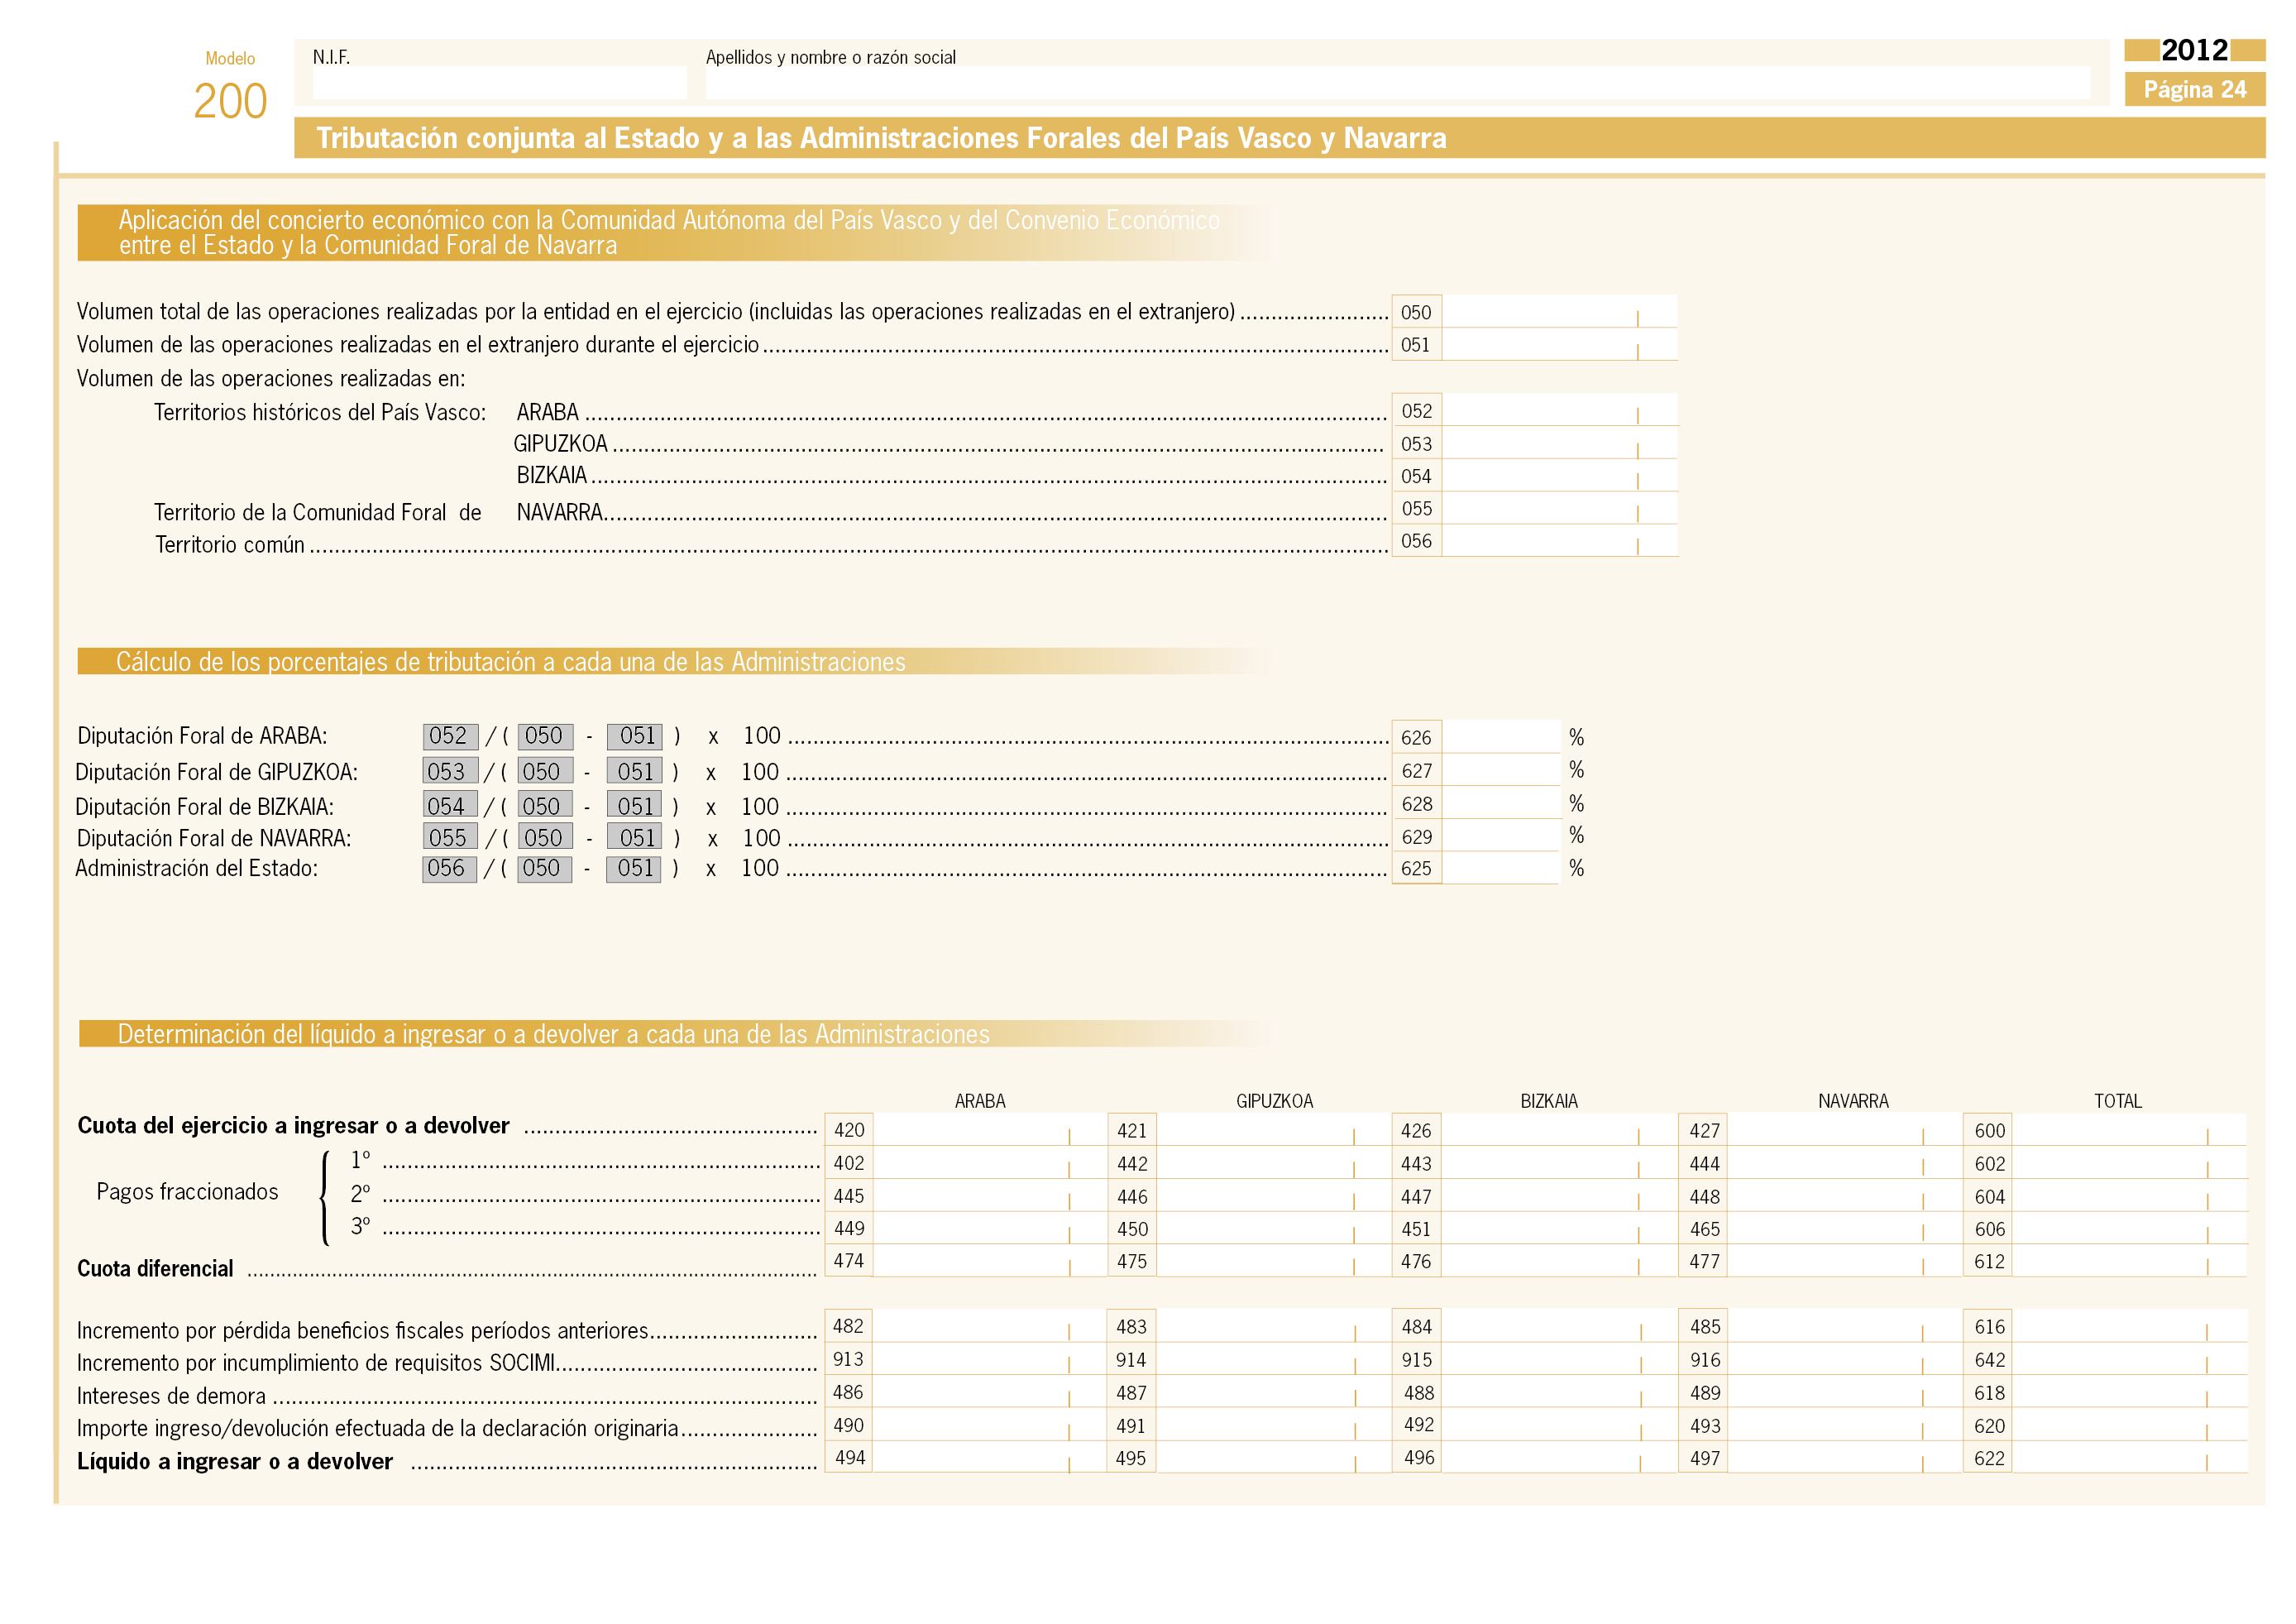Select percentage field 627 for GIPUZKOA
The height and width of the screenshot is (1624, 2296).
[x=1500, y=770]
